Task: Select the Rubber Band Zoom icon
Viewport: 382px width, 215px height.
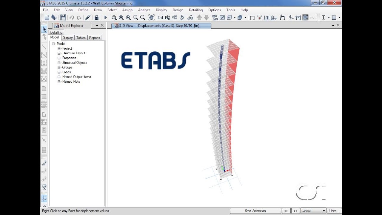Action: point(114,18)
